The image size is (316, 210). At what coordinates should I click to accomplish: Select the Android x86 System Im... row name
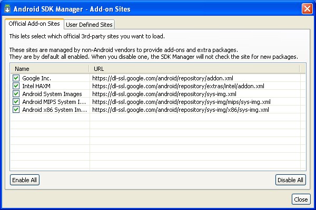pos(55,110)
